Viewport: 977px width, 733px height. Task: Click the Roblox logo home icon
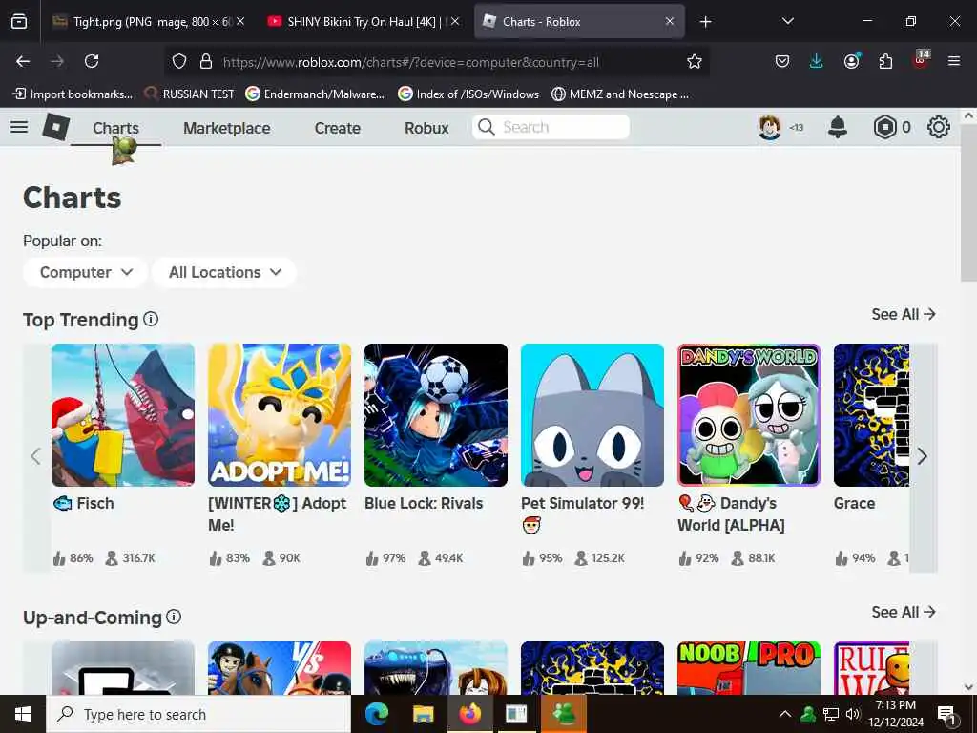point(56,127)
